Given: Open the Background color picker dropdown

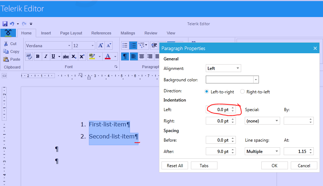Looking at the screenshot, I should pos(256,80).
